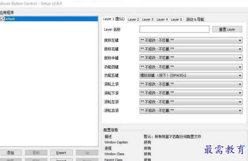This screenshot has width=248, height=161.
Task: Click the 进程 label
Action: [x=108, y=148]
